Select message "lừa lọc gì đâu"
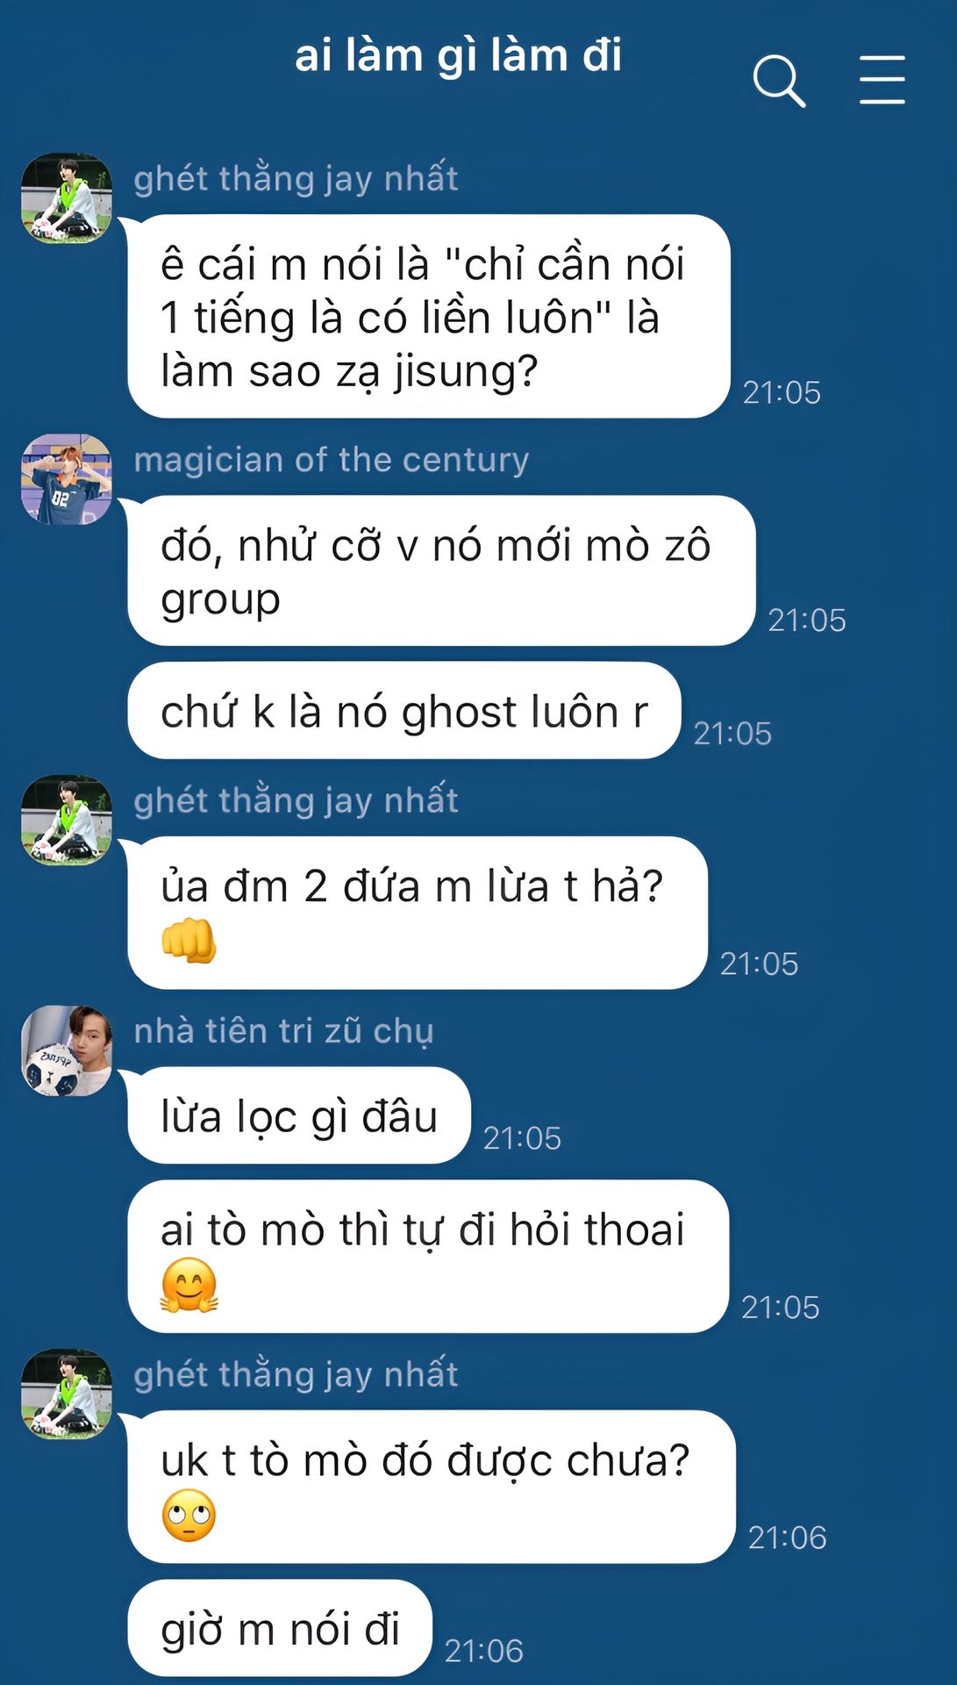Image resolution: width=957 pixels, height=1685 pixels. (299, 1115)
